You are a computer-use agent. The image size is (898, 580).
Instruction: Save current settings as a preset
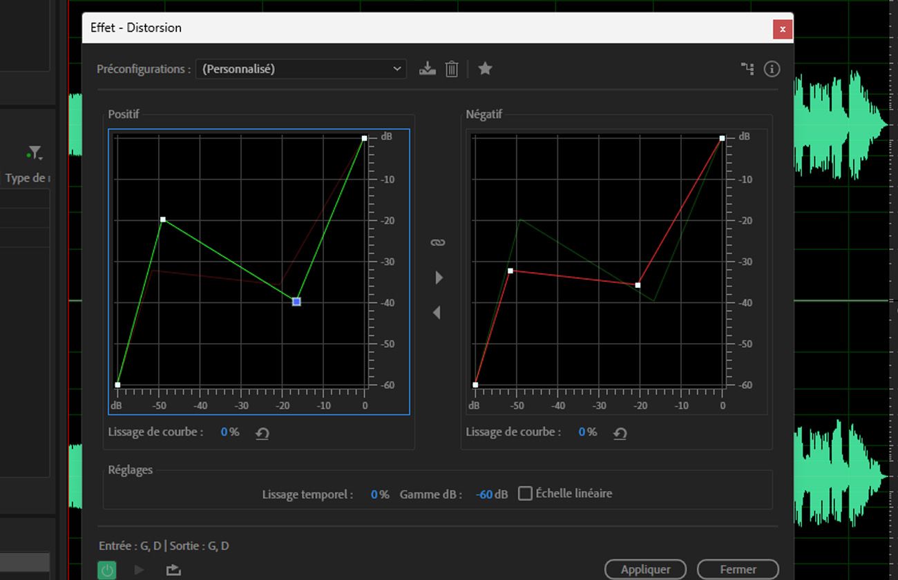[428, 68]
